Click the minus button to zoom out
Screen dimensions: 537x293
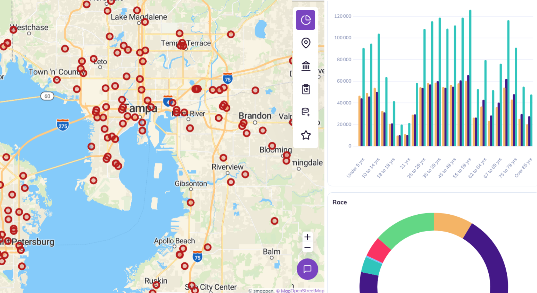tap(307, 247)
